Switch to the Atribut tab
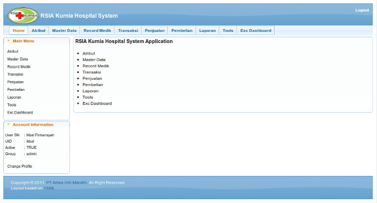Image resolution: width=377 pixels, height=203 pixels. point(38,30)
